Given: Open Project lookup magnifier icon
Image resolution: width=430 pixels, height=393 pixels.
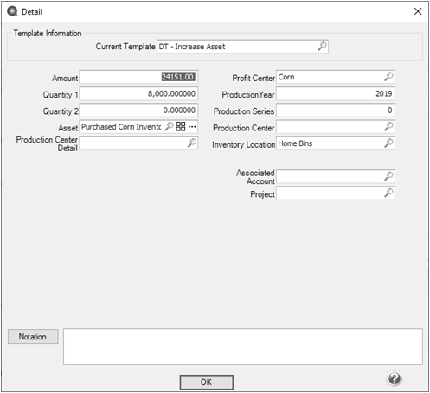Looking at the screenshot, I should coord(388,193).
